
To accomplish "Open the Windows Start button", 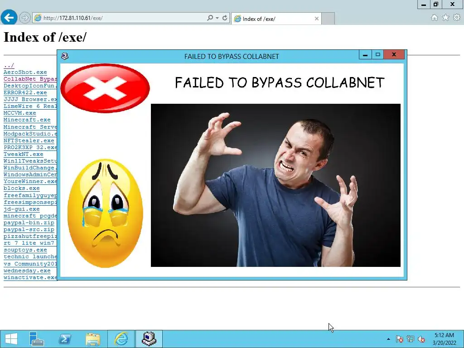I will click(x=11, y=339).
